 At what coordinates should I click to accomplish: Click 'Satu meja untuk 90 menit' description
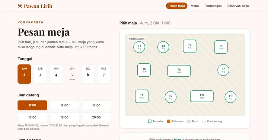[77, 47]
